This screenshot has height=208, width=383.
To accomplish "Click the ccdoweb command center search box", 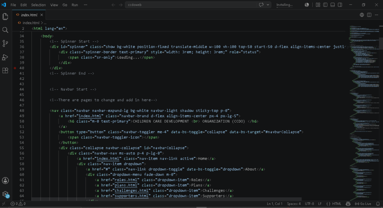I will [x=190, y=4].
